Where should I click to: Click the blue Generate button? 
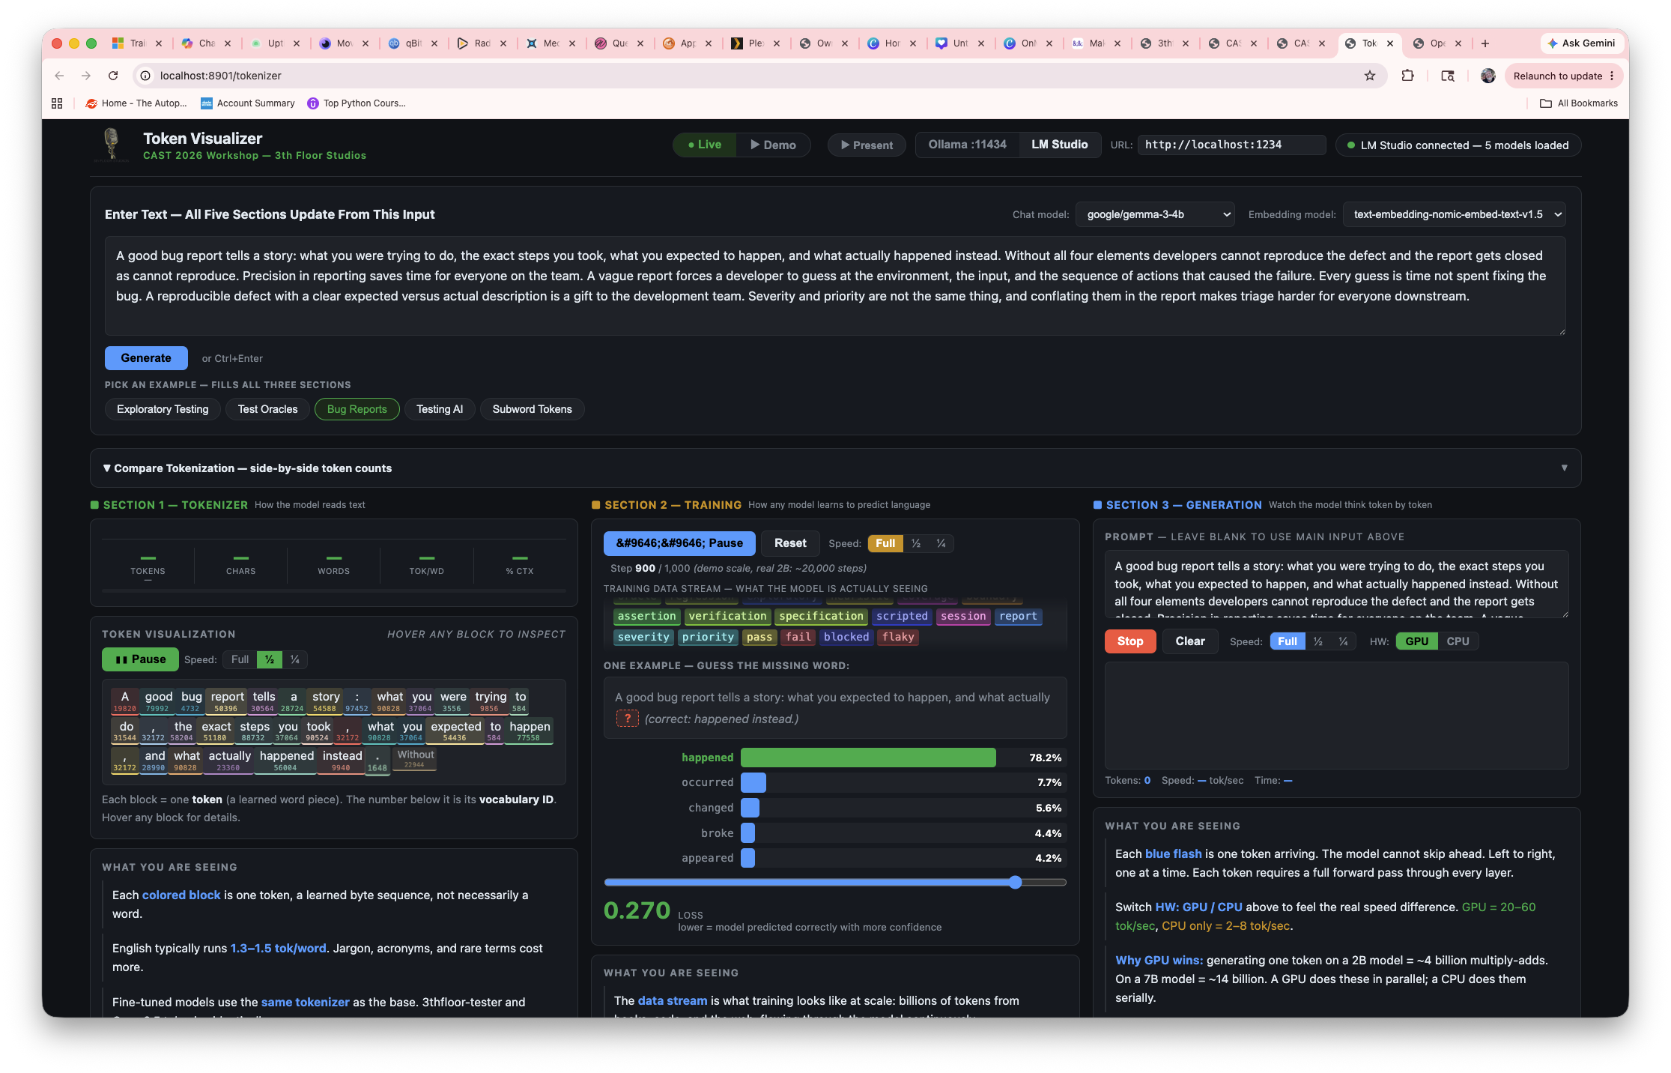[146, 358]
